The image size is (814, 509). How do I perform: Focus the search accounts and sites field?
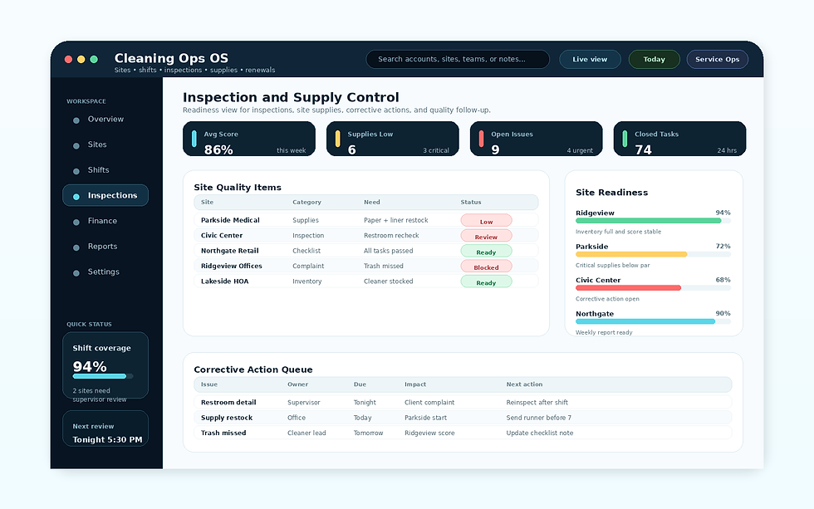click(458, 59)
